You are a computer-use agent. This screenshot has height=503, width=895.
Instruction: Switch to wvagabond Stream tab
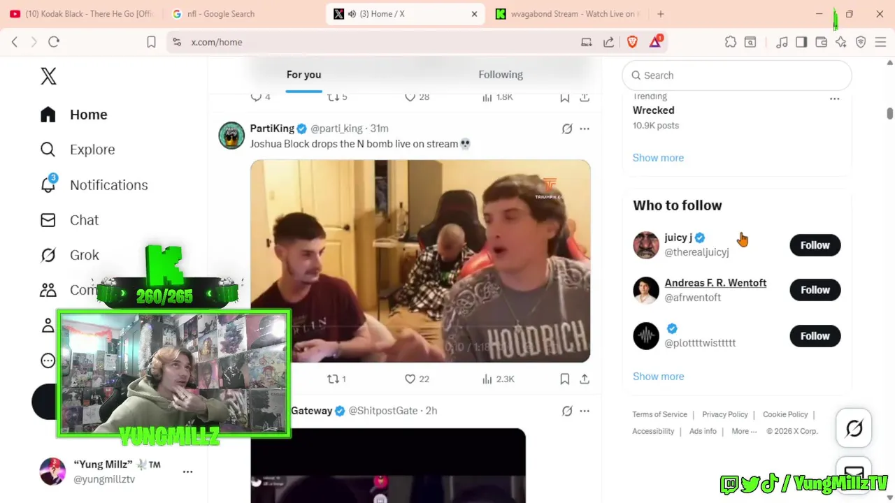pyautogui.click(x=567, y=14)
